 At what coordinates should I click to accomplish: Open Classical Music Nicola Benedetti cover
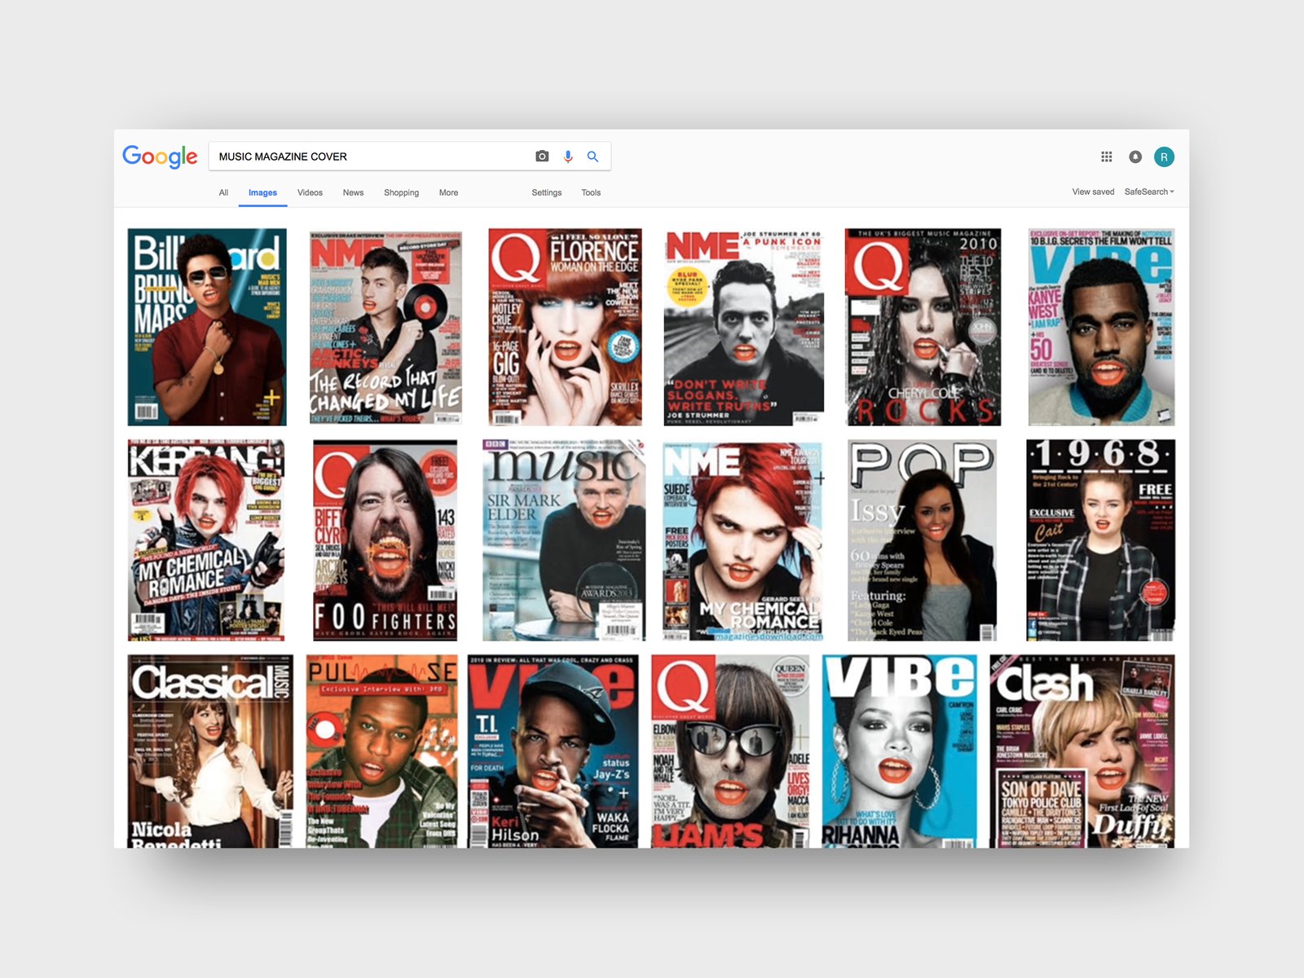(x=210, y=751)
